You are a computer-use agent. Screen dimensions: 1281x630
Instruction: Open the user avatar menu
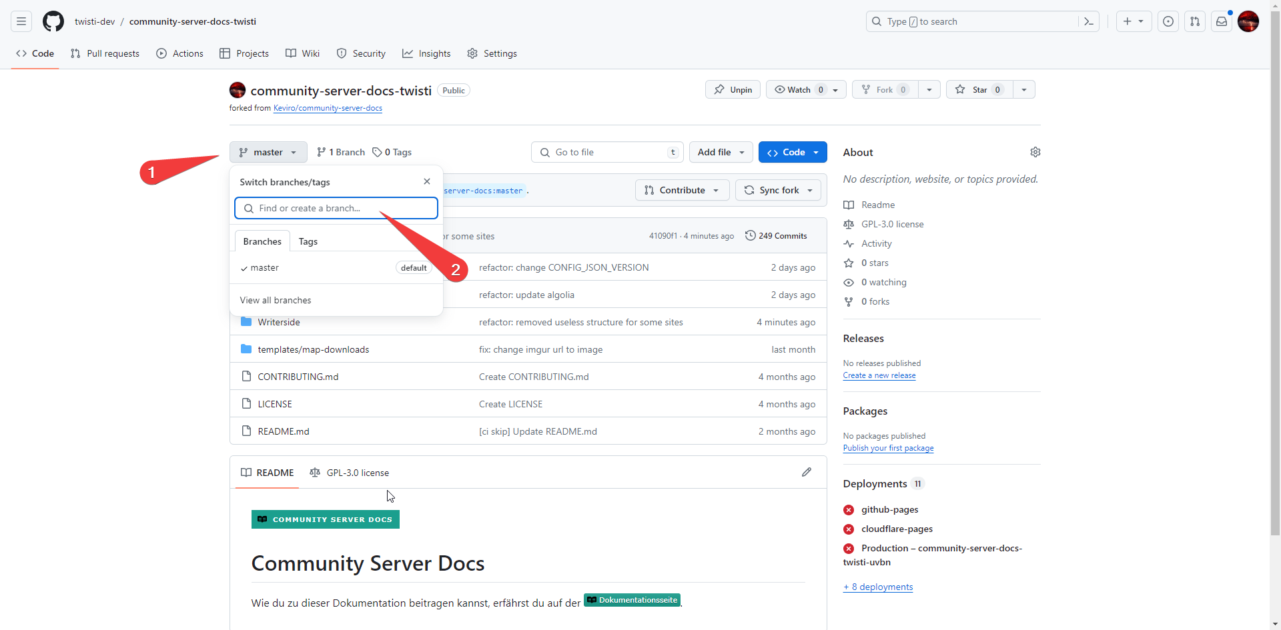1248,21
